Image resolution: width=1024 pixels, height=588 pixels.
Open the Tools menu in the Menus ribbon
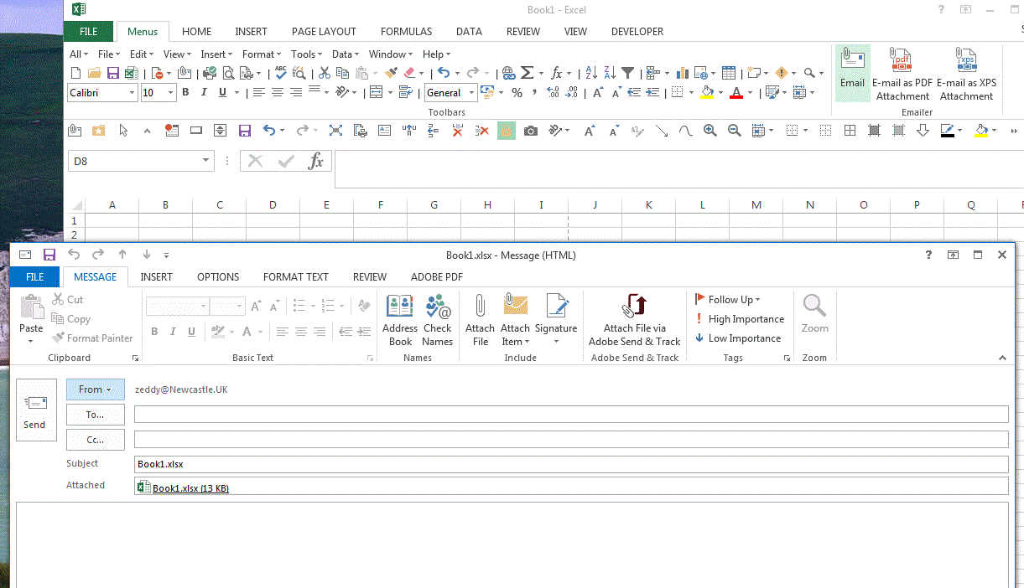pos(304,54)
